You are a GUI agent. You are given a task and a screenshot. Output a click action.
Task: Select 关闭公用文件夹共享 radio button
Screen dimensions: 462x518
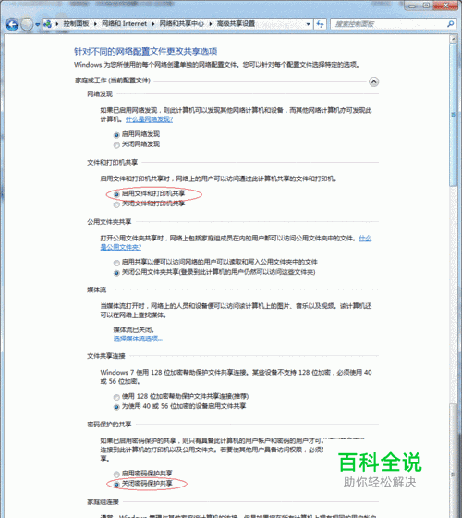(116, 273)
